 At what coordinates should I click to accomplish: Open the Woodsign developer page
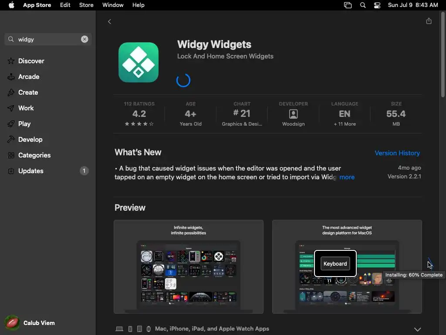[293, 114]
